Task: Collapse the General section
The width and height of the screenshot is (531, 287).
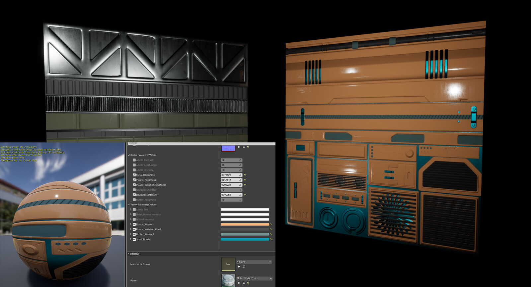Action: [x=128, y=254]
